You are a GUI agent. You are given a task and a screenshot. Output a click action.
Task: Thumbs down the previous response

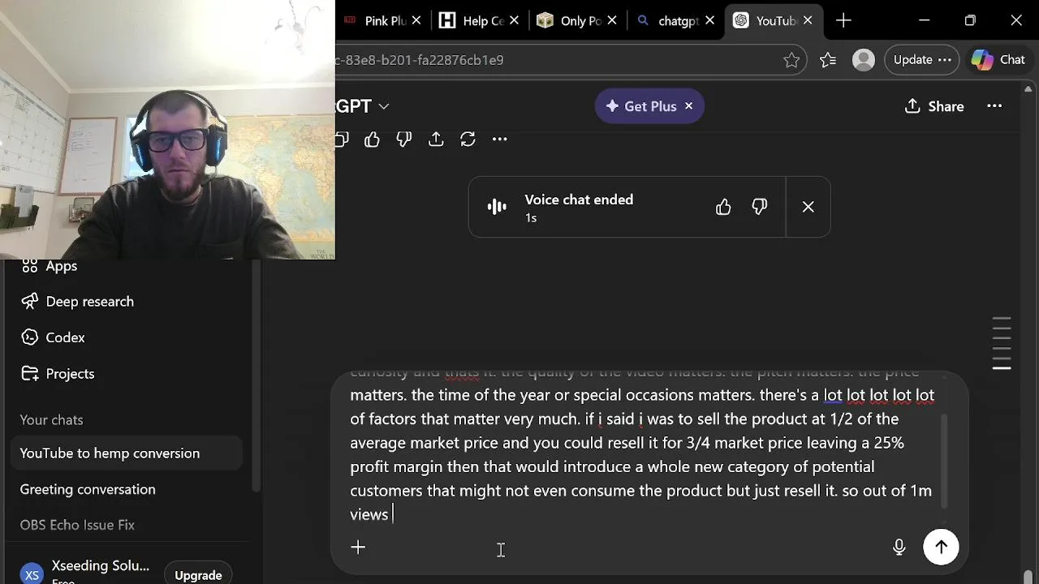coord(404,140)
